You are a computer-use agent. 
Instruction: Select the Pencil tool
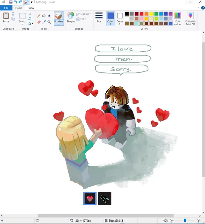pos(39,16)
